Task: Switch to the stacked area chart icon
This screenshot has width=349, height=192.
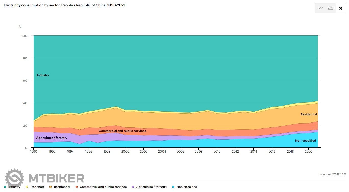Action: coord(331,8)
